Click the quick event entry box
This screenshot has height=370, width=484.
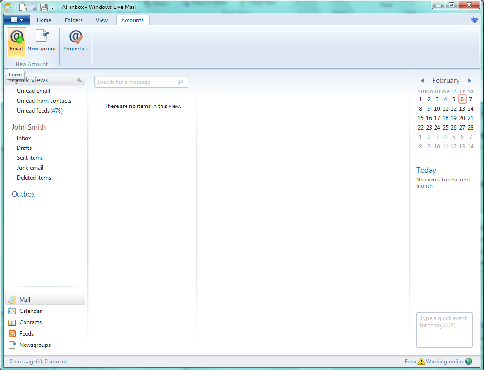[444, 330]
